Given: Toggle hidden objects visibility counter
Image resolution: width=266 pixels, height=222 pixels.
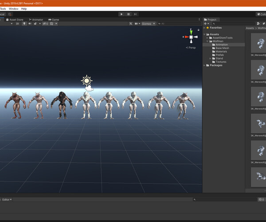Looking at the screenshot, I should (45, 24).
